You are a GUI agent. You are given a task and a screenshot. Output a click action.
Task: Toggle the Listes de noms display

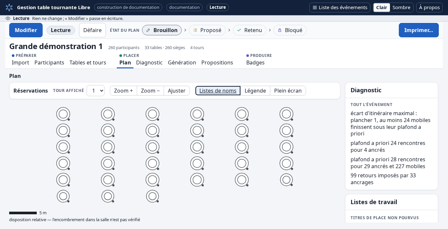(218, 91)
